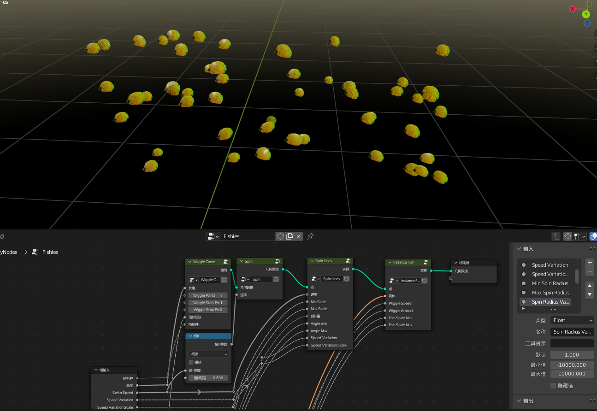Toggle fake user shield in Spin Lines node
This screenshot has width=597, height=411.
(346, 279)
